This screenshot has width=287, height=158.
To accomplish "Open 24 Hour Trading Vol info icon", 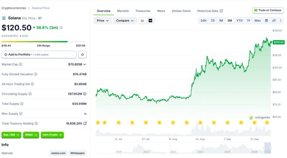I will point(32,84).
